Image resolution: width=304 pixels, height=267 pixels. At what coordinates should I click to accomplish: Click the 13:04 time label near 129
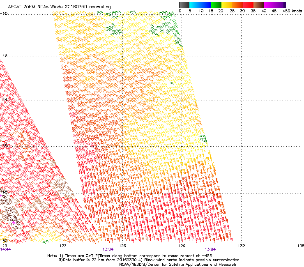click(x=210, y=249)
